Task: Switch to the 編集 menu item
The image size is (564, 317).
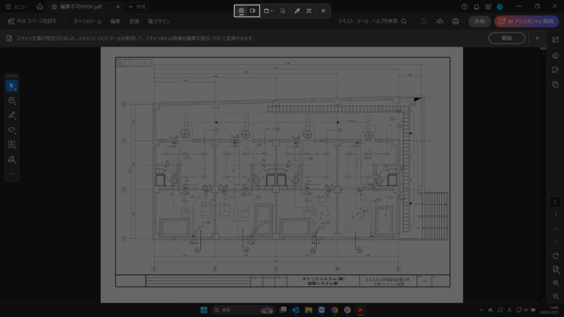Action: [116, 22]
